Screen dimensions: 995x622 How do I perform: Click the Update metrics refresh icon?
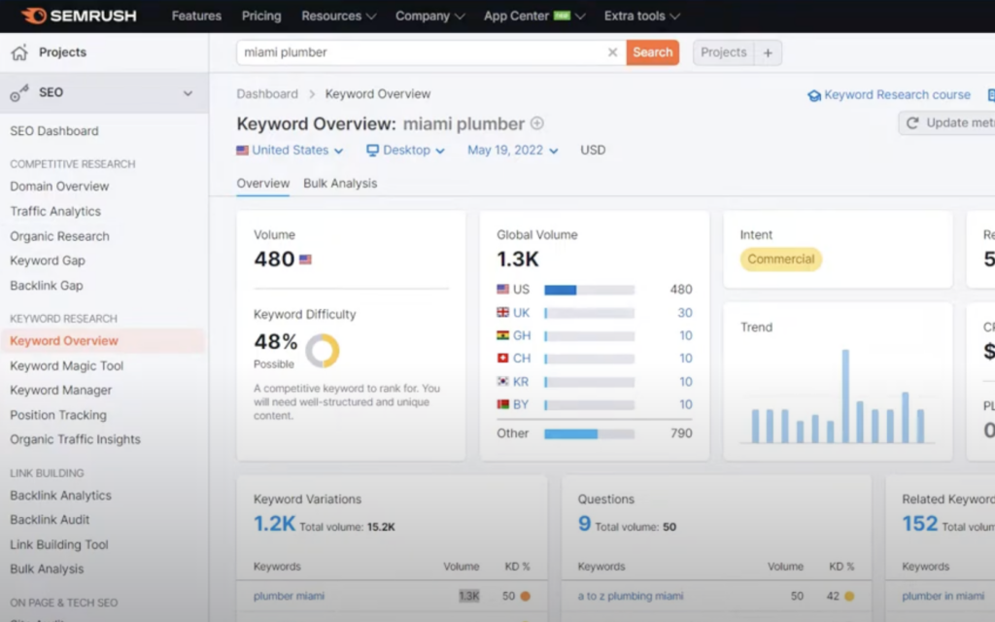[912, 123]
